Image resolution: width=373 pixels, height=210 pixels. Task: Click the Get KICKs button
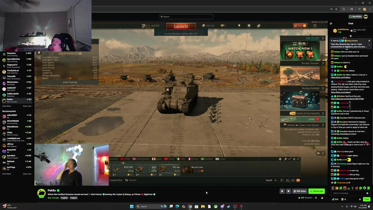pyautogui.click(x=356, y=17)
